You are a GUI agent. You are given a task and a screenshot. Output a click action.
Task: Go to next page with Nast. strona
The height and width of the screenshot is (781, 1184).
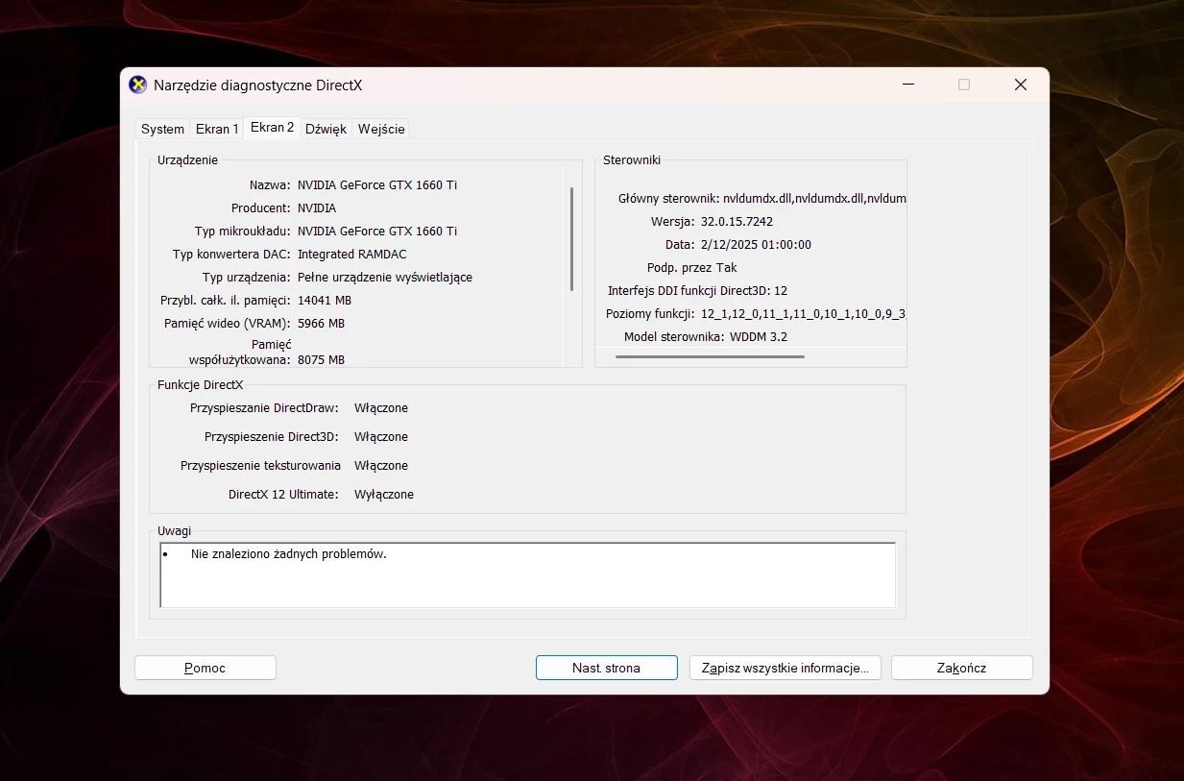[607, 668]
